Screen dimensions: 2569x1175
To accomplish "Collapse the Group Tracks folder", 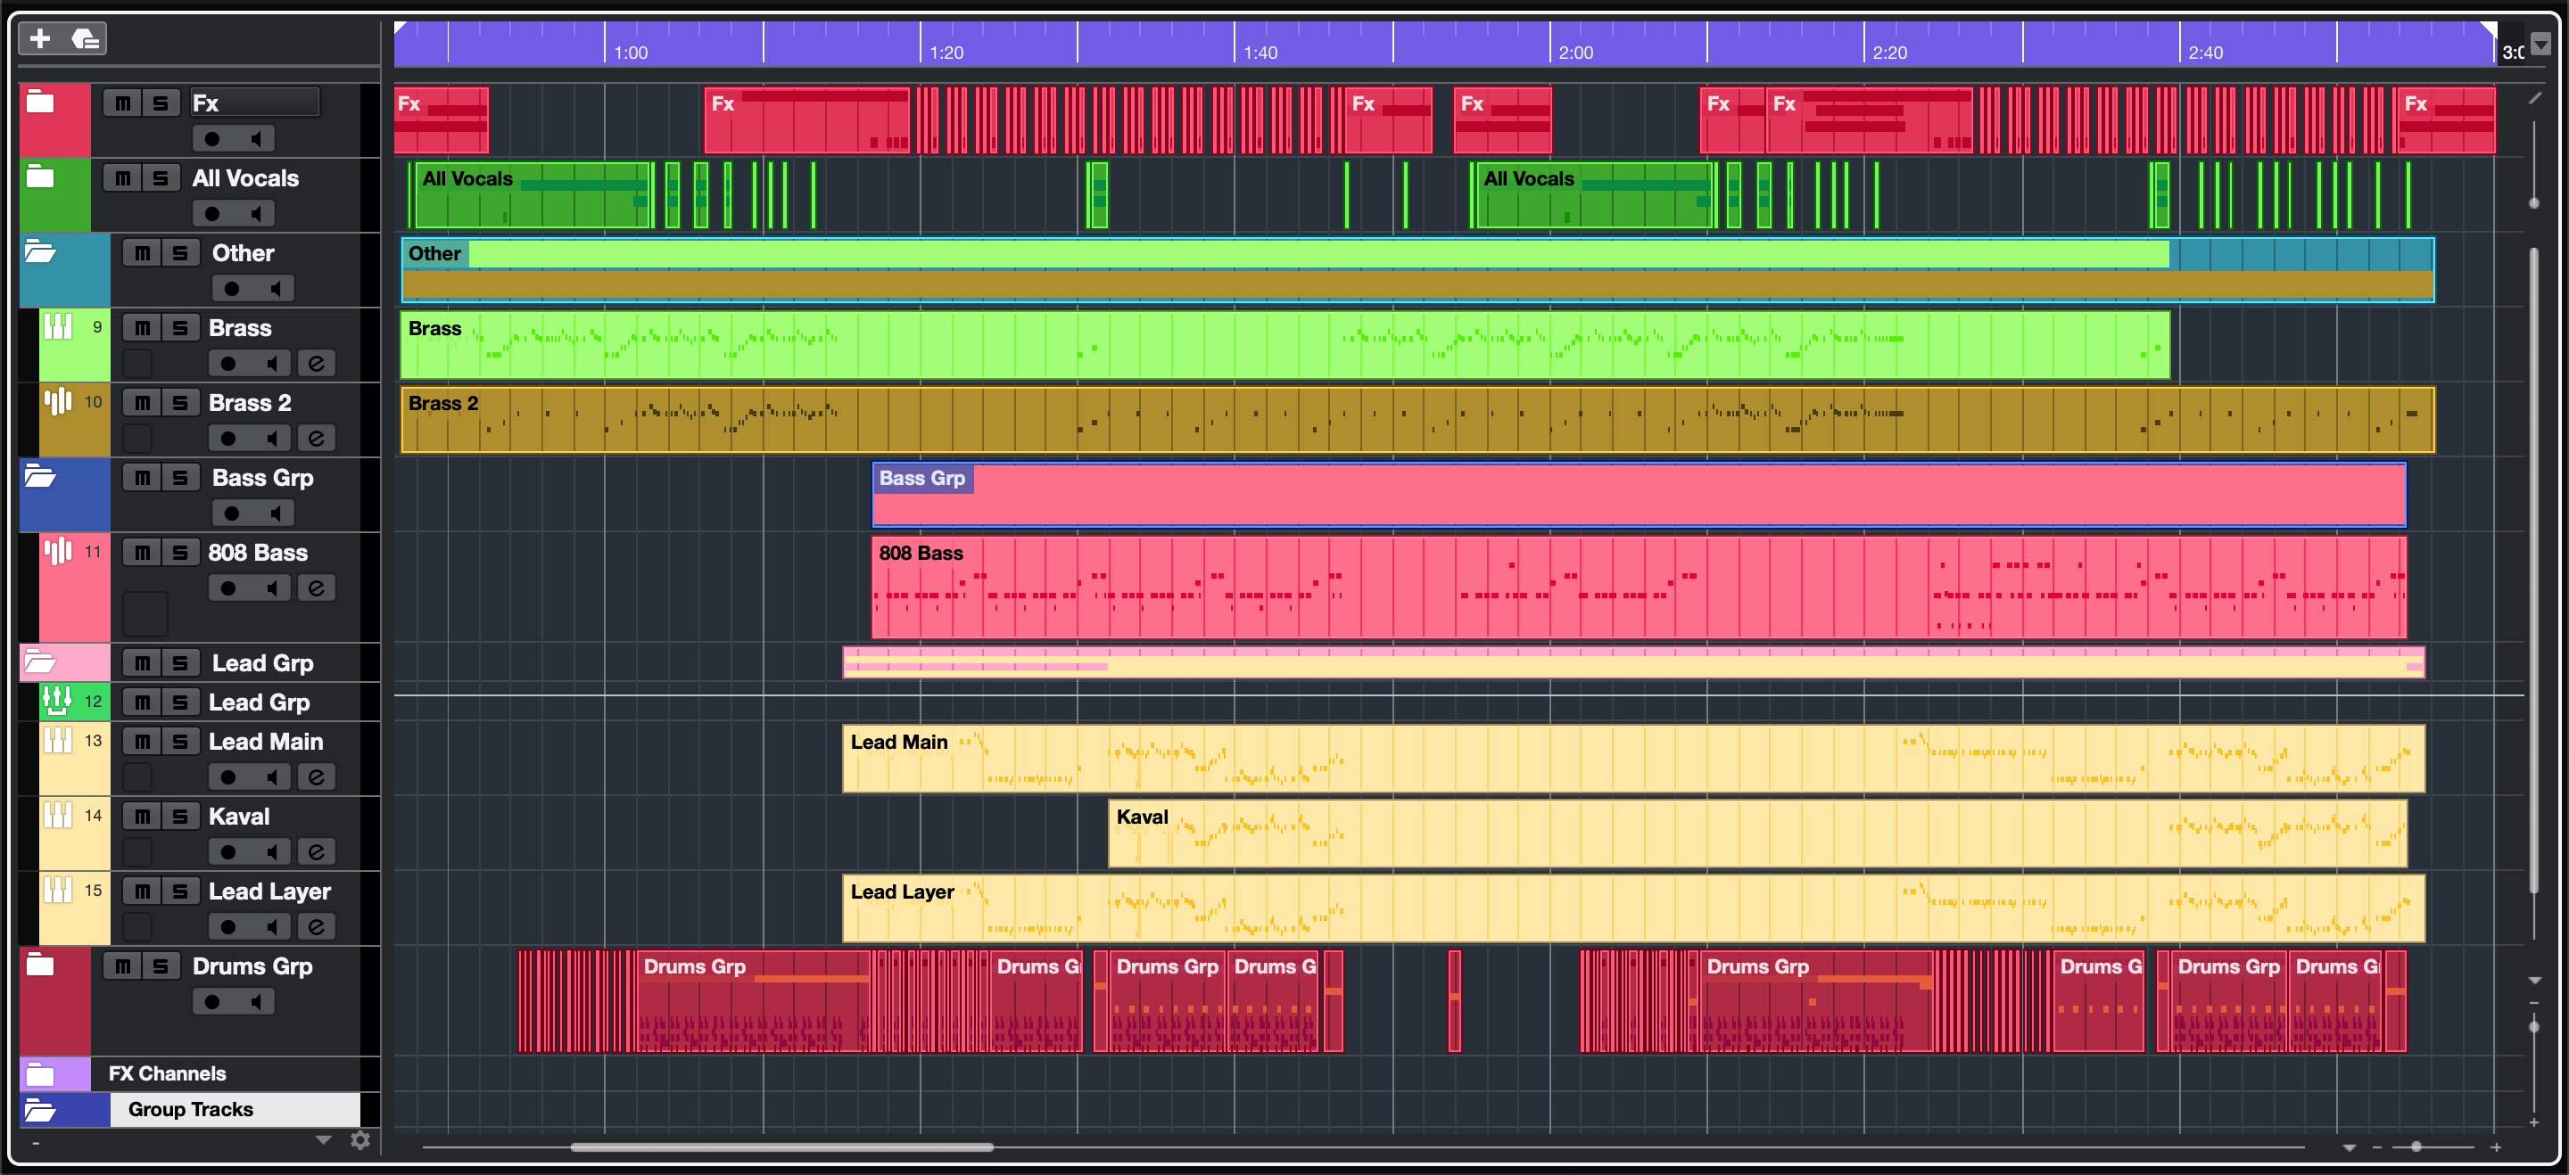I will [40, 1109].
